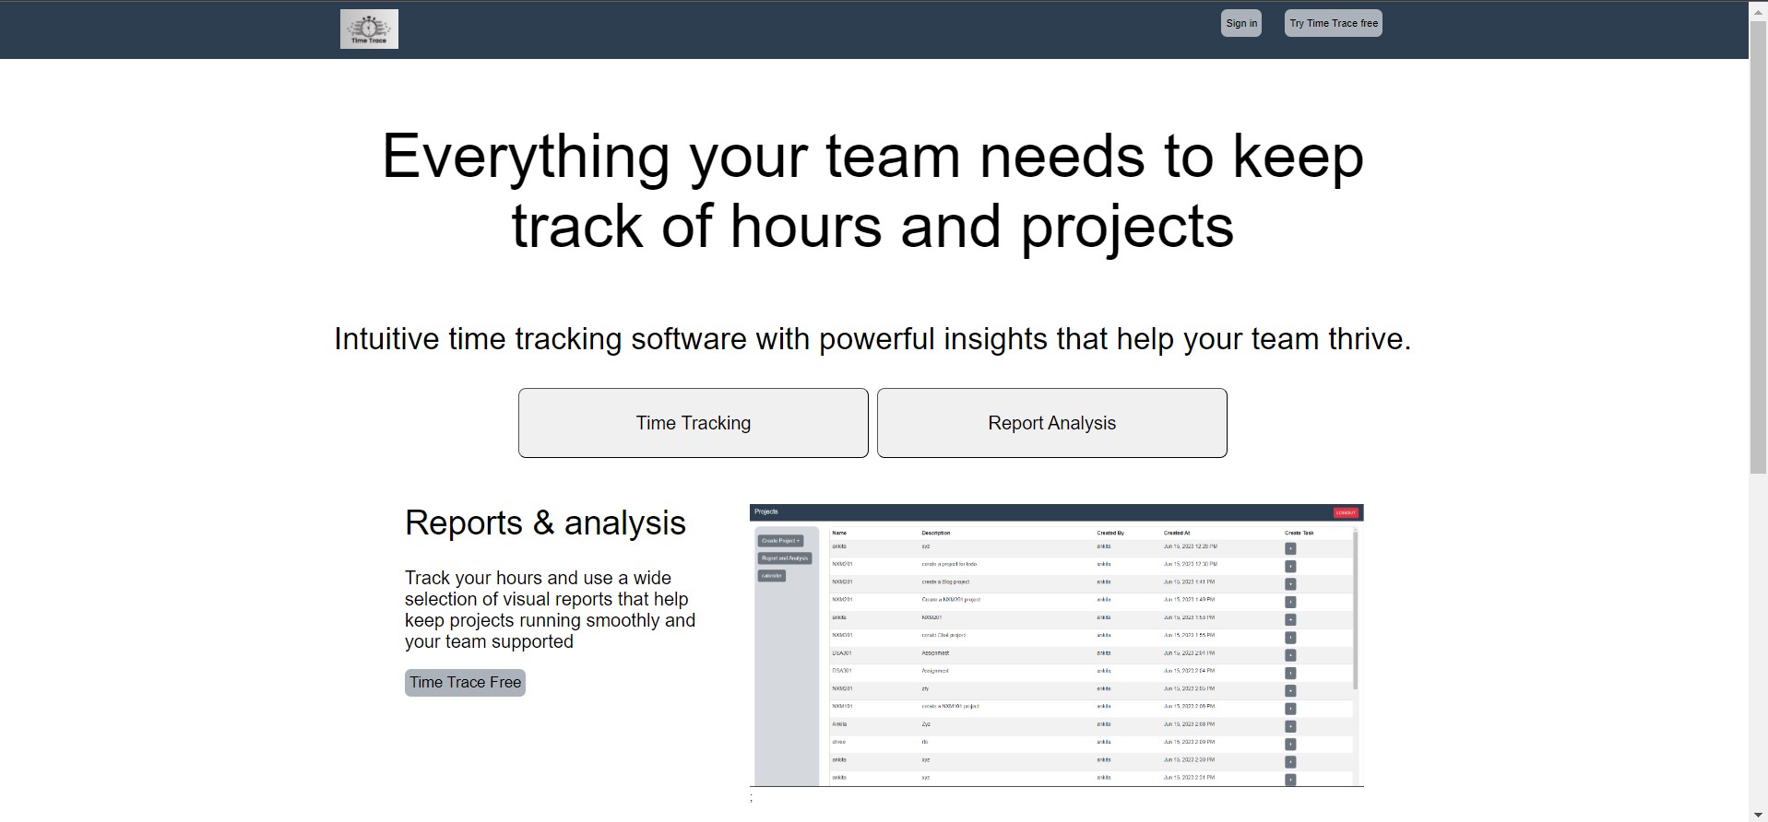Click the 'Everything your team needs' headline
Image resolution: width=1768 pixels, height=822 pixels.
click(872, 191)
